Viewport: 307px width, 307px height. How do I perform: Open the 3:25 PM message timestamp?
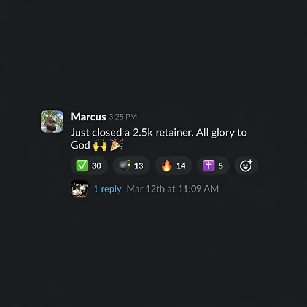(x=123, y=117)
